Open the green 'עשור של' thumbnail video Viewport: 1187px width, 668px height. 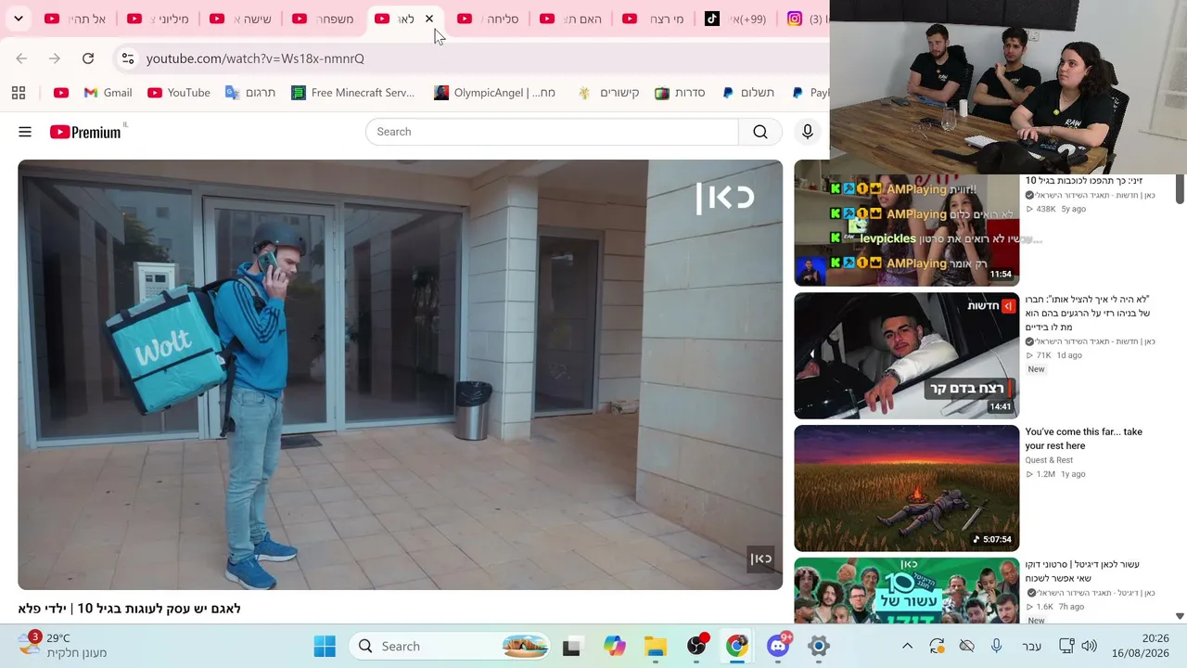(906, 590)
